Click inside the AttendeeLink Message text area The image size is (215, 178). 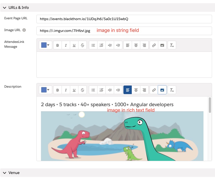click(x=124, y=65)
